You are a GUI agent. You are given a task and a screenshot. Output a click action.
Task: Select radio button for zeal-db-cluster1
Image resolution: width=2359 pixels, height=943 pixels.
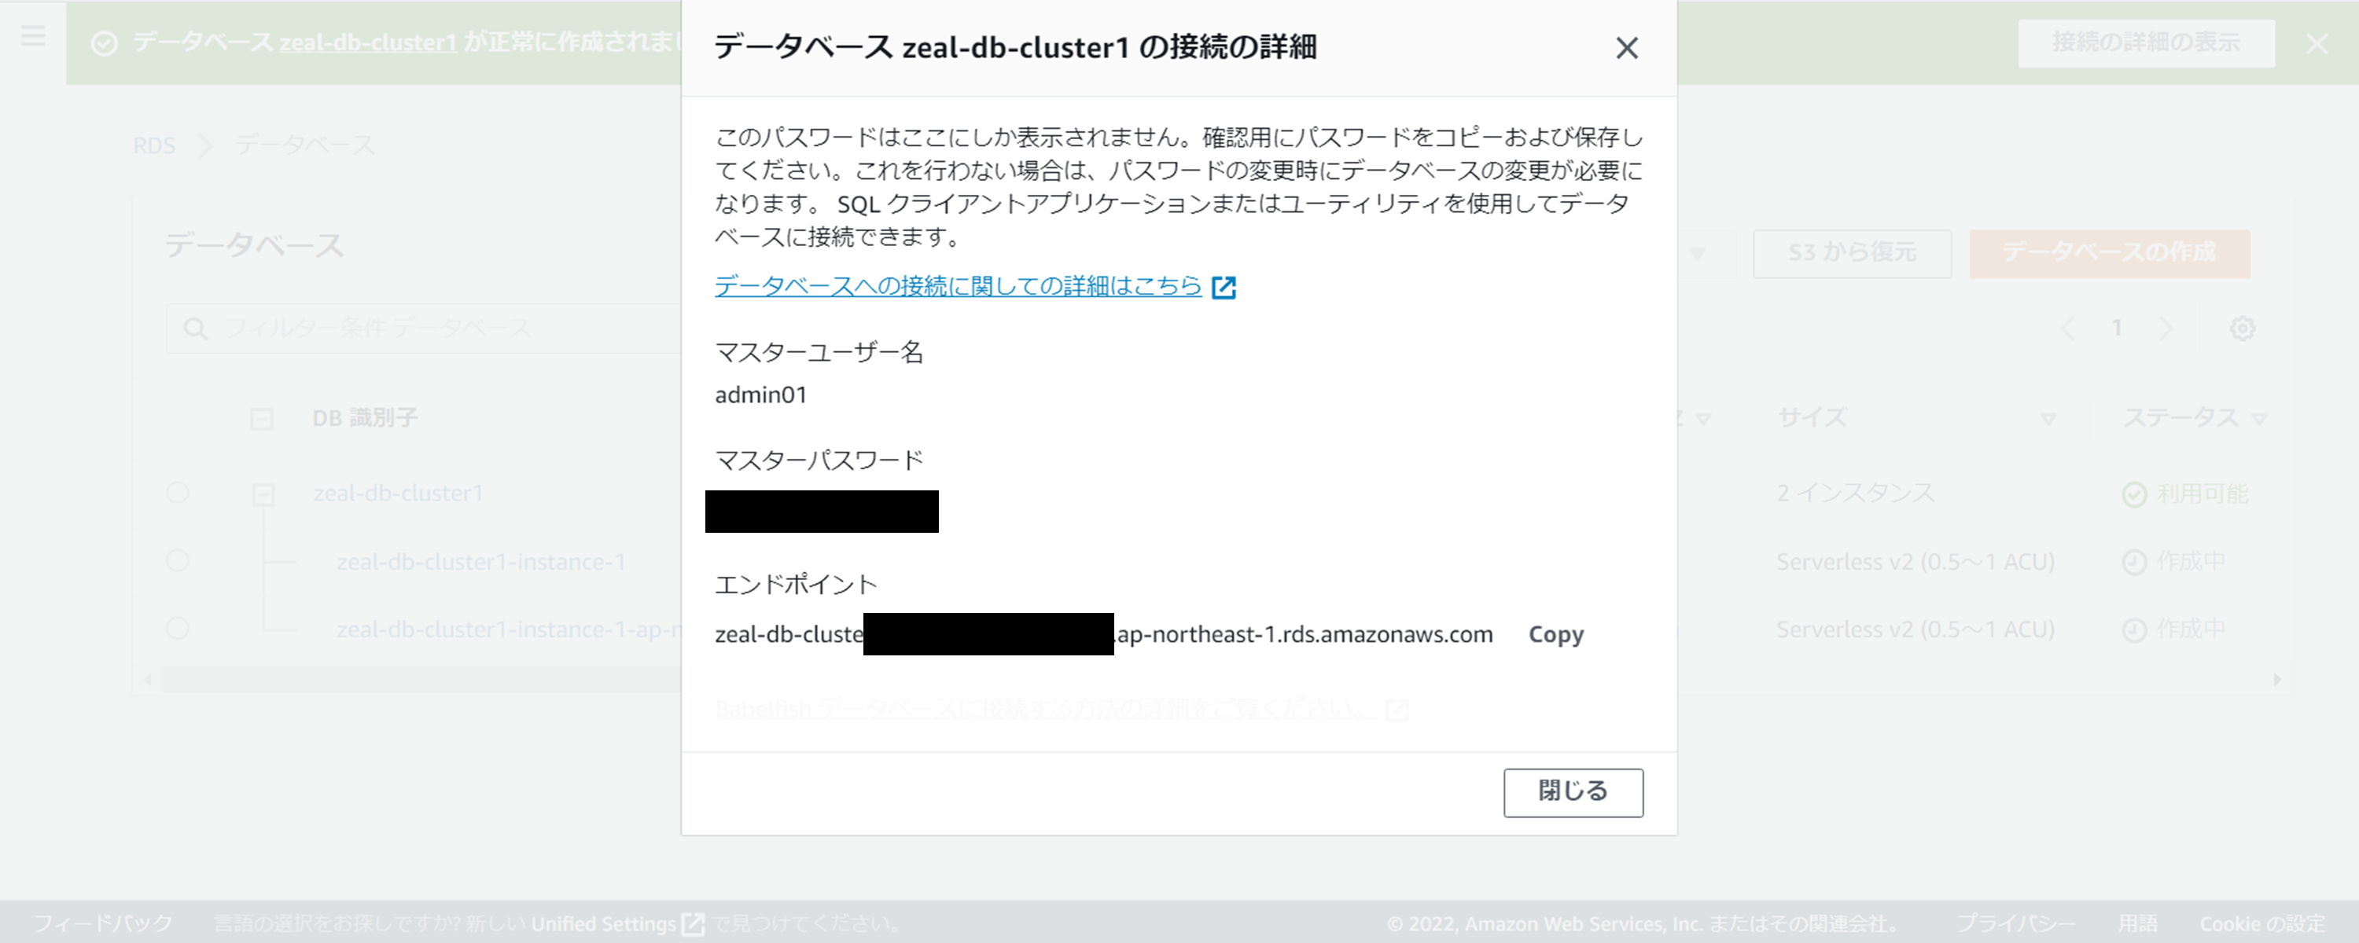178,493
